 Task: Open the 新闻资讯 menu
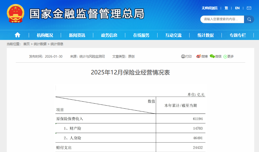click(x=77, y=35)
